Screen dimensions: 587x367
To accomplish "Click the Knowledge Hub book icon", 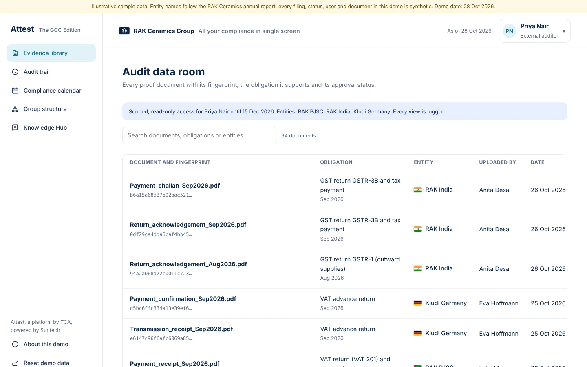I will click(15, 128).
